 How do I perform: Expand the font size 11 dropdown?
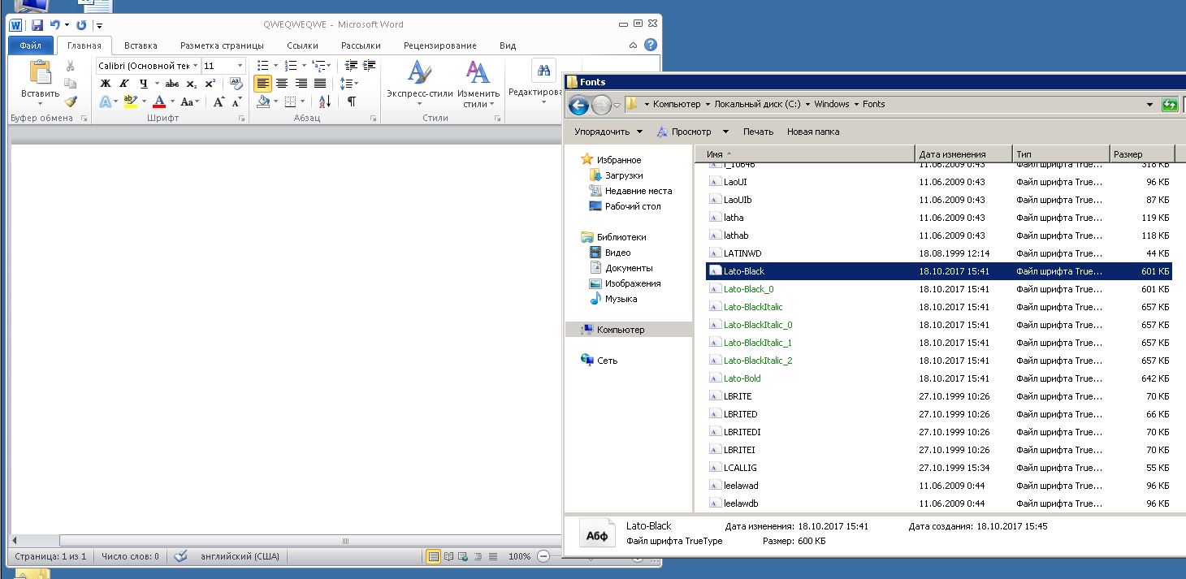click(x=240, y=66)
